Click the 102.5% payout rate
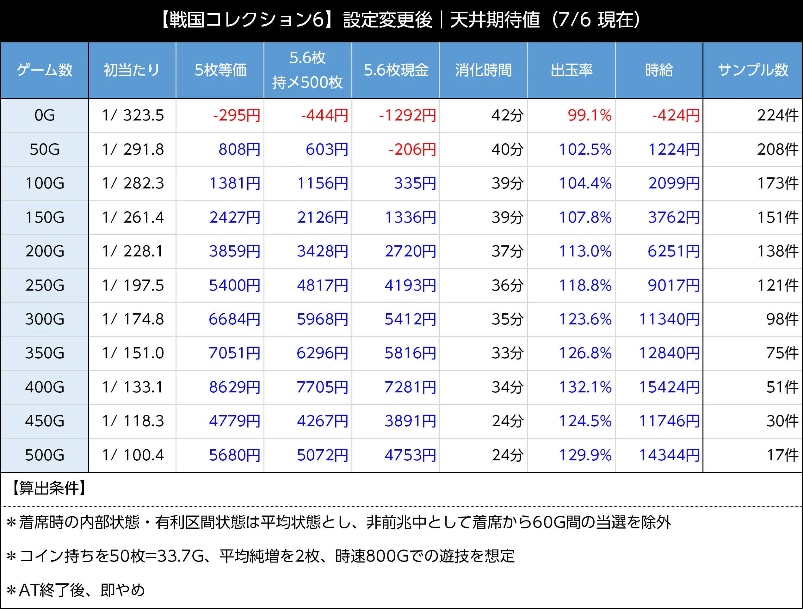The image size is (803, 609). click(x=585, y=150)
